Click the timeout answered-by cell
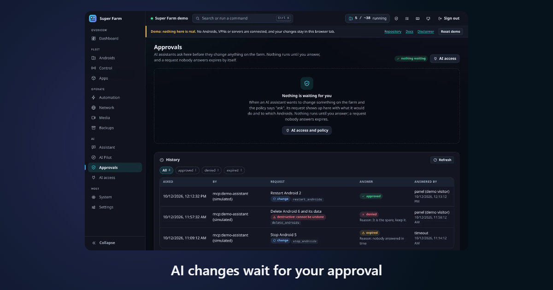Image resolution: width=553 pixels, height=290 pixels. 421,233
